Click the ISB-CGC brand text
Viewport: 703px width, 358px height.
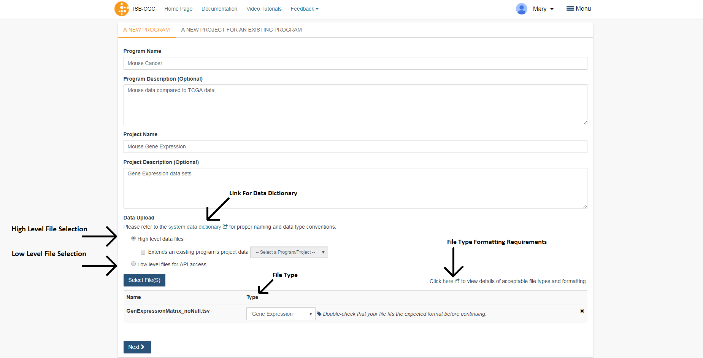pyautogui.click(x=144, y=9)
